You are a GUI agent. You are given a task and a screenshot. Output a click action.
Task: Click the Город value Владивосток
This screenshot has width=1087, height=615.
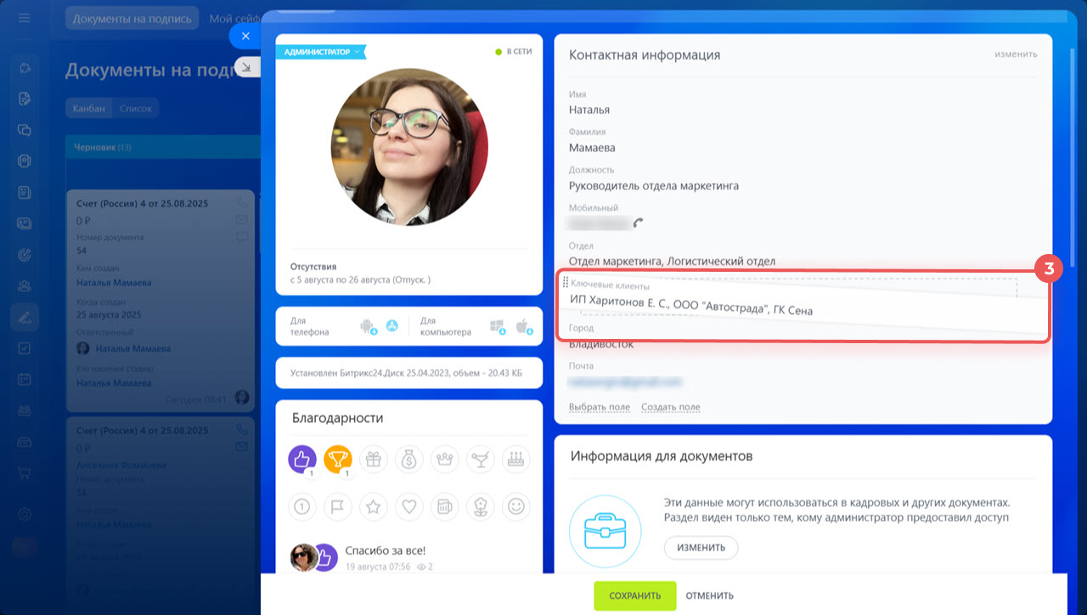point(601,345)
